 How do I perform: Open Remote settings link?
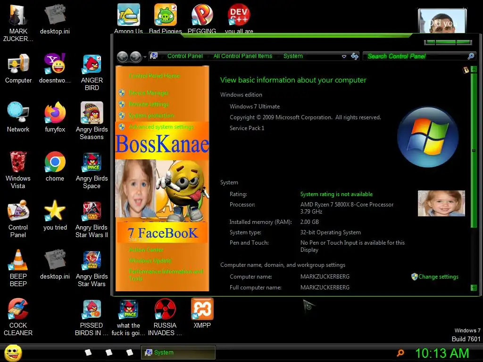pyautogui.click(x=149, y=104)
